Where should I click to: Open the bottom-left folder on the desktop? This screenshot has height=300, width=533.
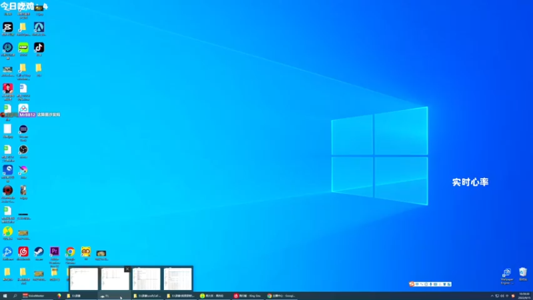[x=7, y=272]
